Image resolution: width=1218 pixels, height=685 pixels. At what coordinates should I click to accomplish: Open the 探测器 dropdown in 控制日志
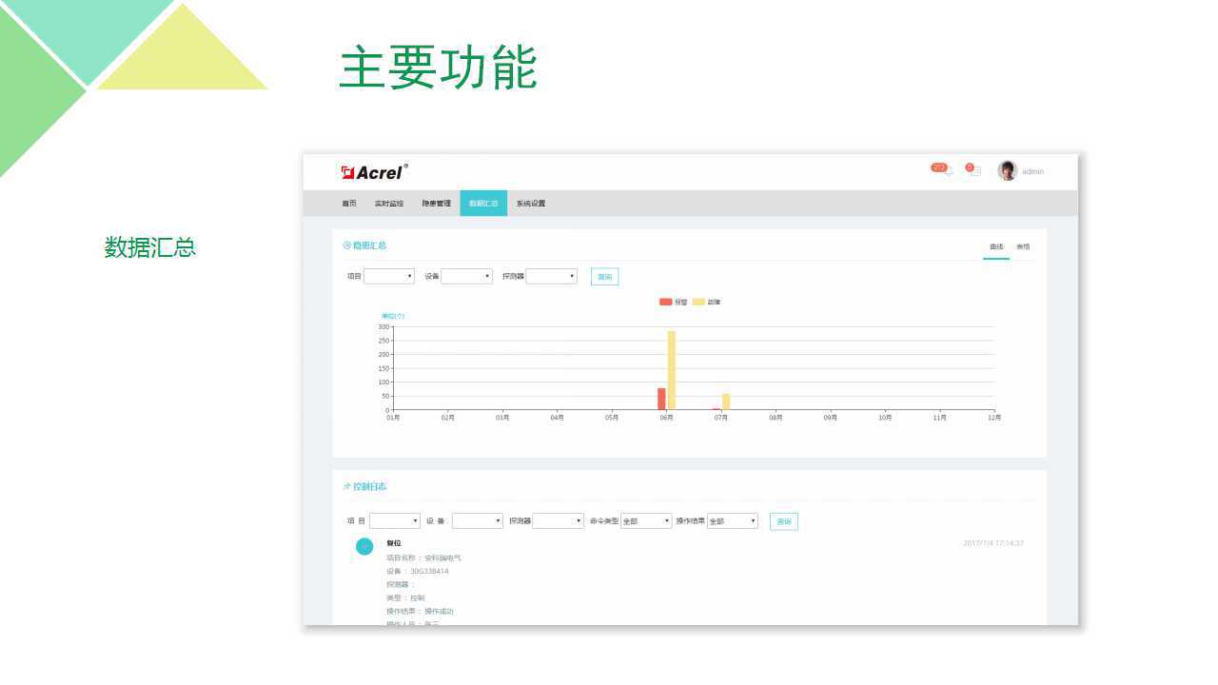559,521
